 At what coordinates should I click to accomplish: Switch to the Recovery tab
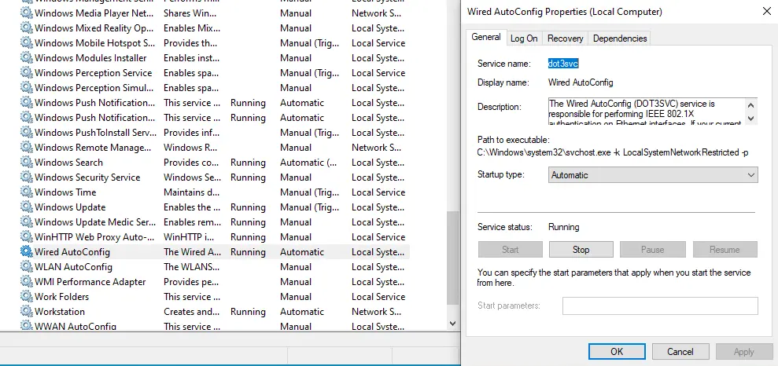pyautogui.click(x=565, y=38)
